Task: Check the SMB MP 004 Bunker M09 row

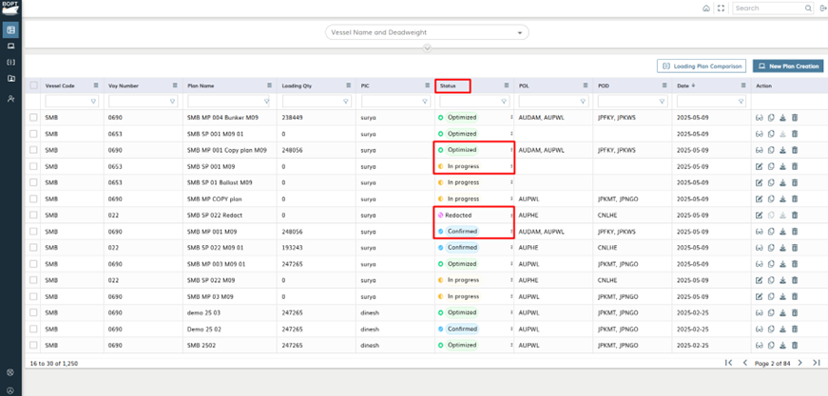Action: tap(34, 118)
